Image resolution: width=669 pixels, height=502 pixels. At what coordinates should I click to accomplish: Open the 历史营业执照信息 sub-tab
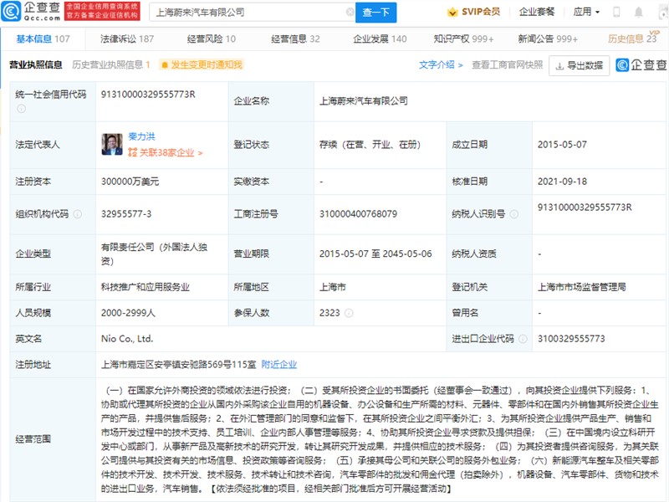pyautogui.click(x=110, y=64)
